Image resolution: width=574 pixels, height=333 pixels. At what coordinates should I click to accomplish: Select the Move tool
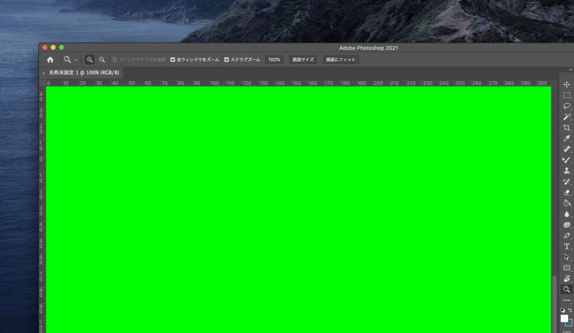tap(567, 84)
